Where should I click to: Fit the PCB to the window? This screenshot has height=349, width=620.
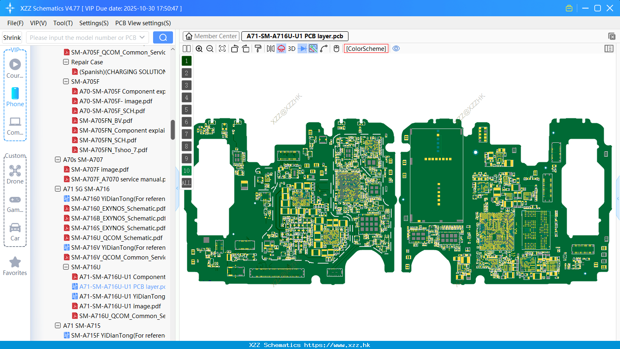point(222,49)
